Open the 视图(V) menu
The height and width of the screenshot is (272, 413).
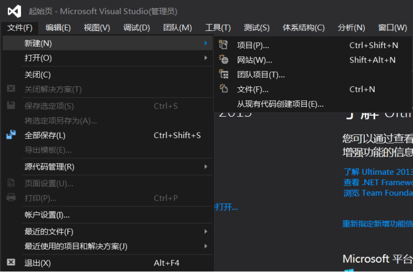pyautogui.click(x=97, y=28)
